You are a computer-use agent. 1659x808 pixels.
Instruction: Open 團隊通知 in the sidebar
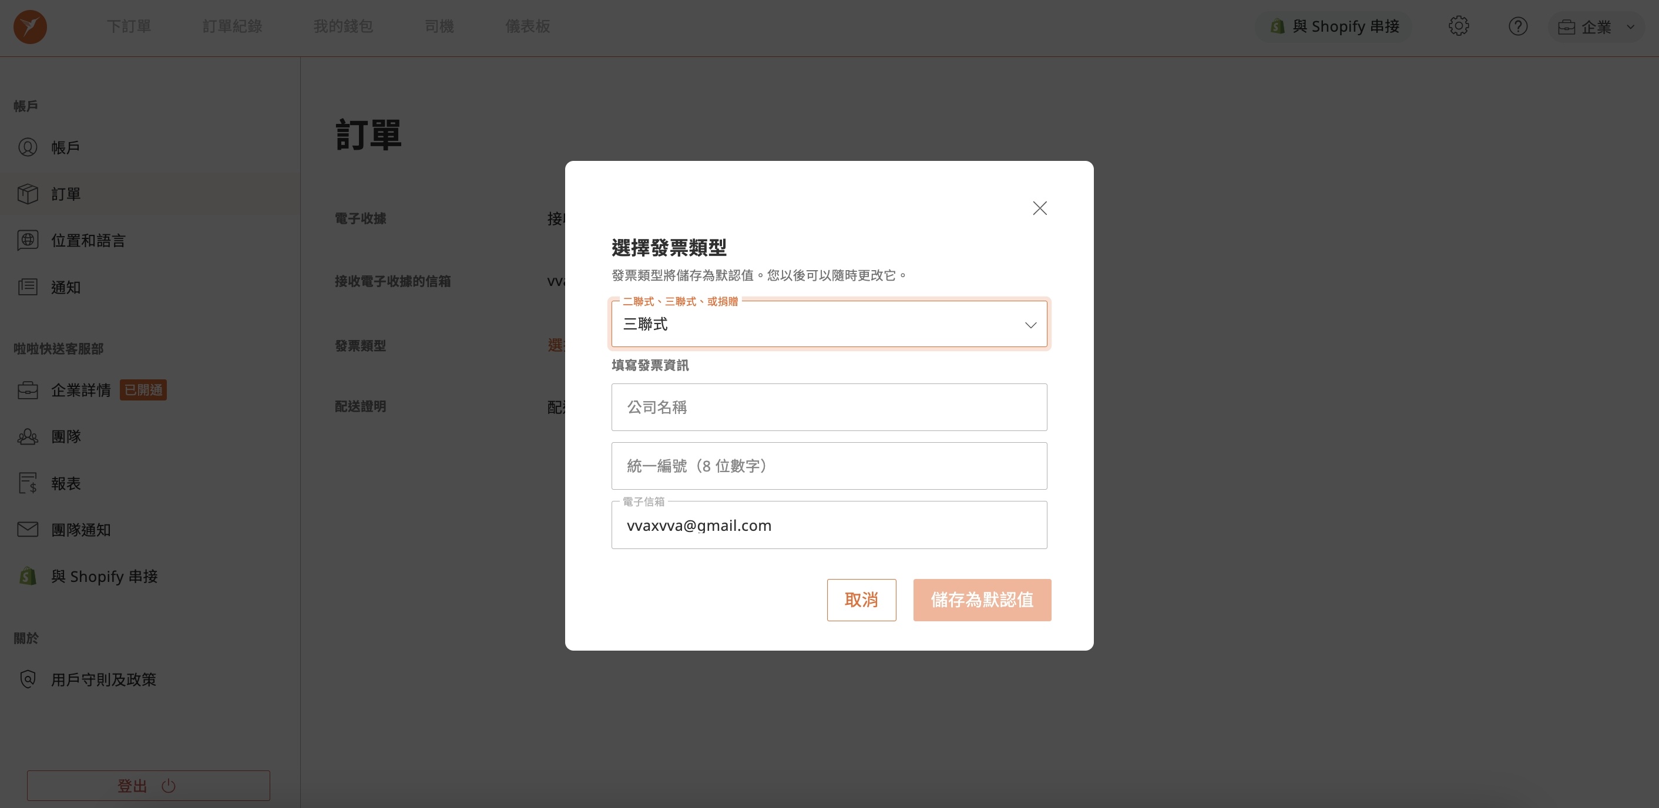click(149, 529)
